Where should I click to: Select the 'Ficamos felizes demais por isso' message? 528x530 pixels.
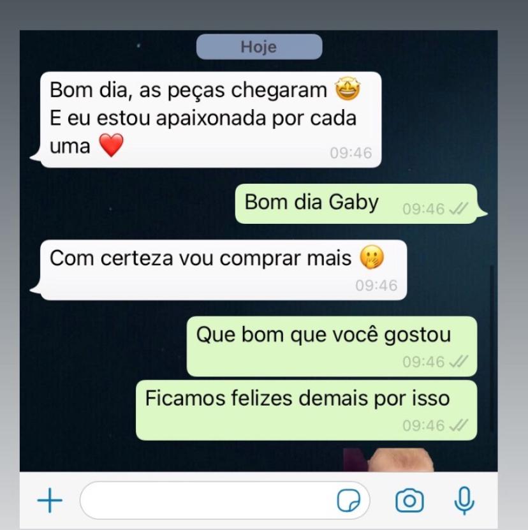tap(306, 410)
